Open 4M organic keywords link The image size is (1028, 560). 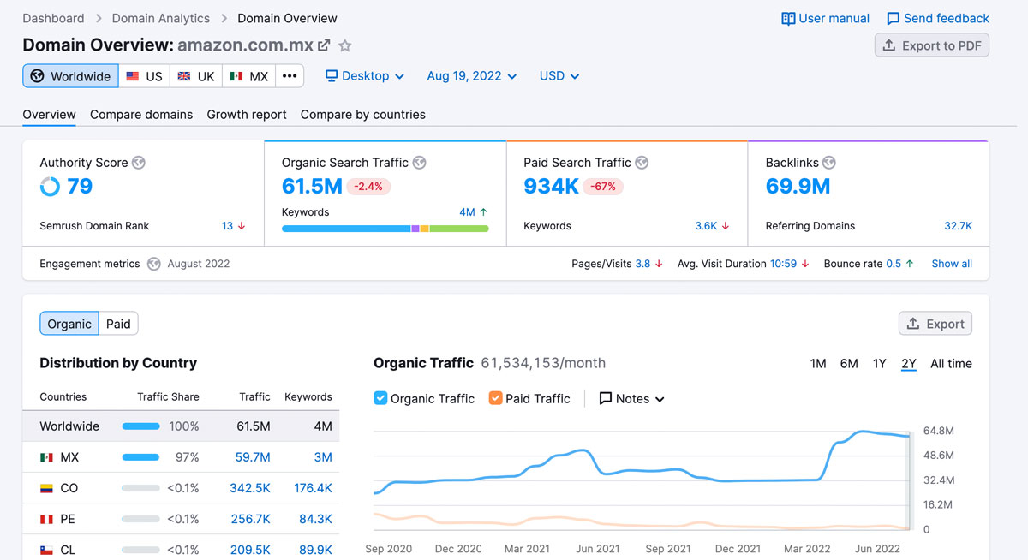pyautogui.click(x=467, y=211)
